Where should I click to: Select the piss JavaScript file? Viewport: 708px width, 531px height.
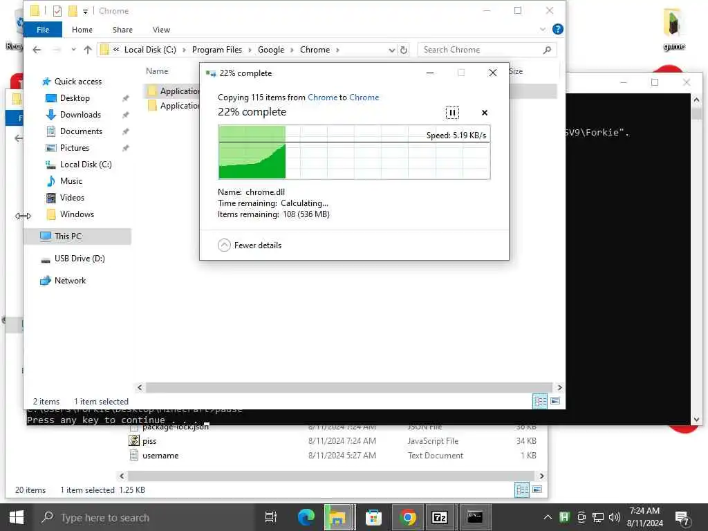click(149, 441)
